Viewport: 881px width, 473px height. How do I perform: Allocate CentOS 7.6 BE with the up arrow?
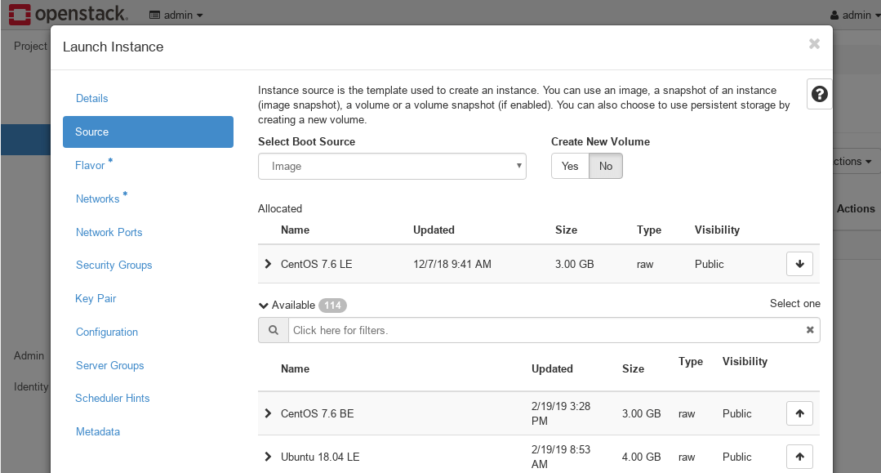pyautogui.click(x=799, y=413)
